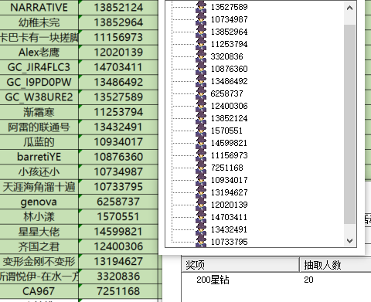Select spreadsheet ID cell 13852964
The height and width of the screenshot is (302, 371).
[118, 22]
